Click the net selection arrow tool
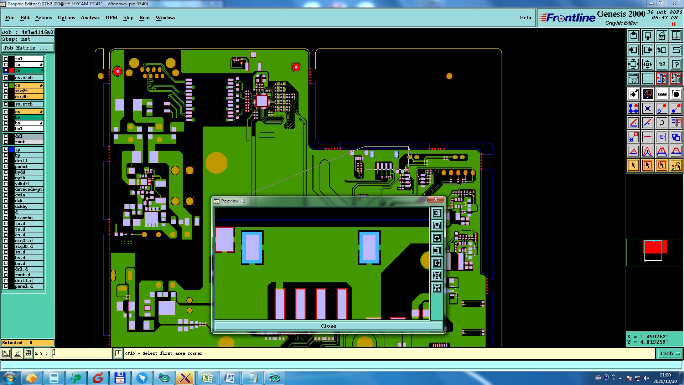Image resolution: width=684 pixels, height=385 pixels. [676, 165]
